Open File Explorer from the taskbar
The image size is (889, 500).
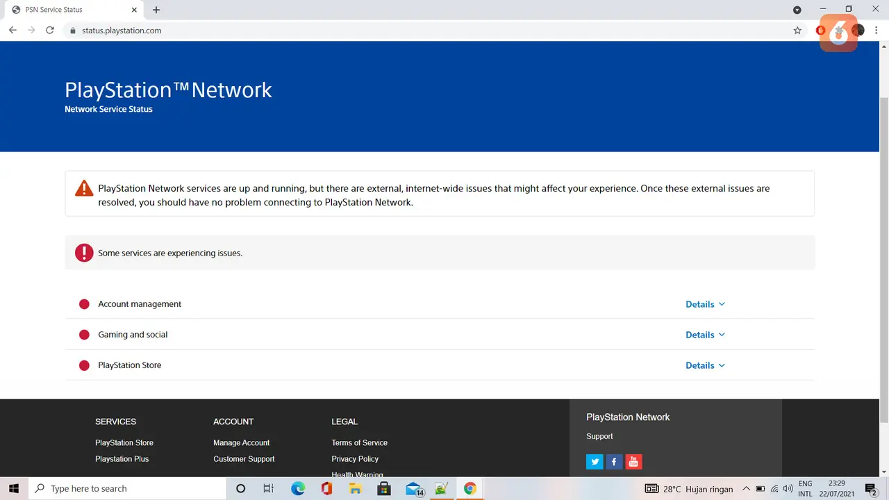point(355,489)
